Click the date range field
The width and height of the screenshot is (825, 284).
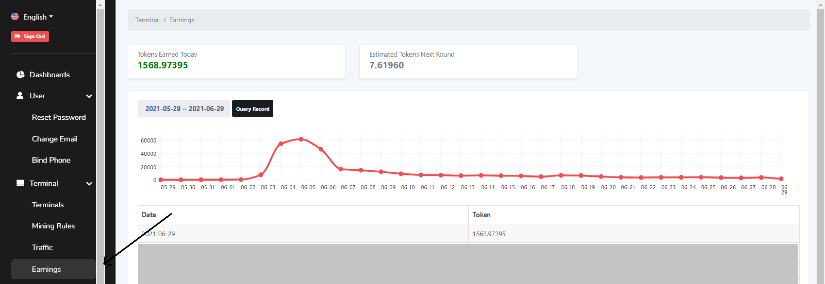184,109
